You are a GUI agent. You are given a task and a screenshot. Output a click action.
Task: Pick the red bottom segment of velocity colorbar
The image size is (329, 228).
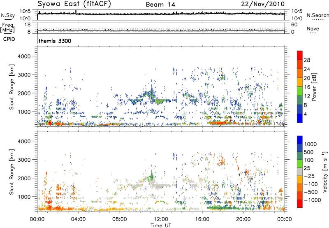pos(300,204)
